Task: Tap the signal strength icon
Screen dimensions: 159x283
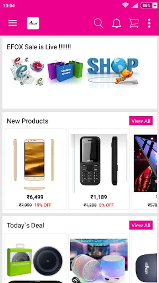Action: coord(135,5)
